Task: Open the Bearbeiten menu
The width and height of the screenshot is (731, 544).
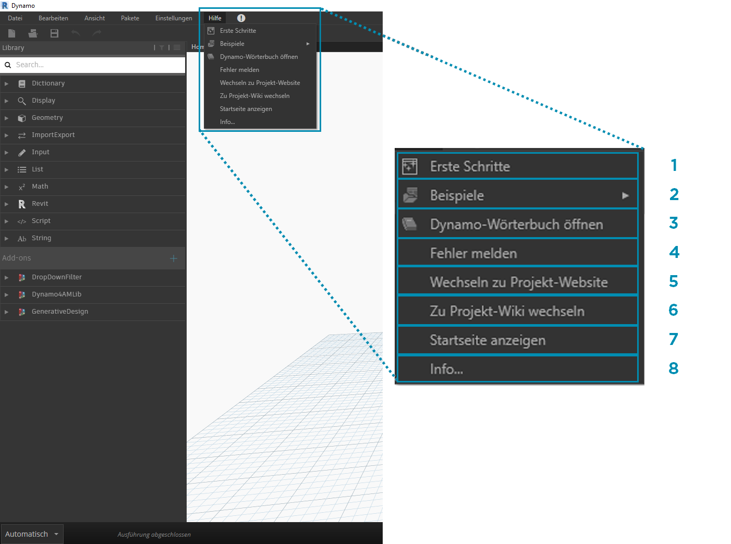Action: 53,18
